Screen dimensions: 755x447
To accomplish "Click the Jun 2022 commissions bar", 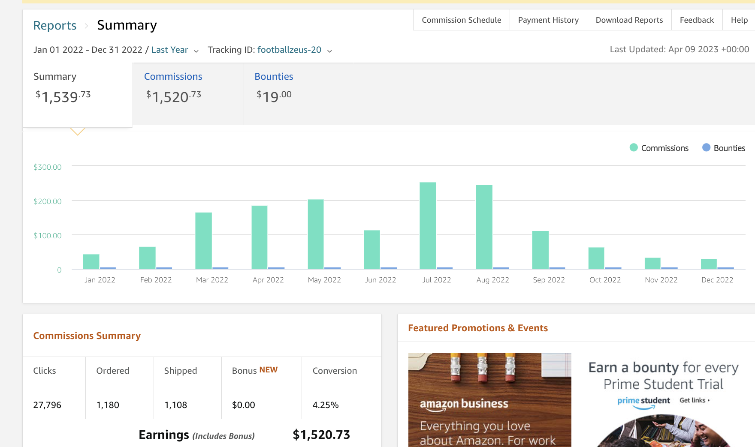I will [x=372, y=250].
